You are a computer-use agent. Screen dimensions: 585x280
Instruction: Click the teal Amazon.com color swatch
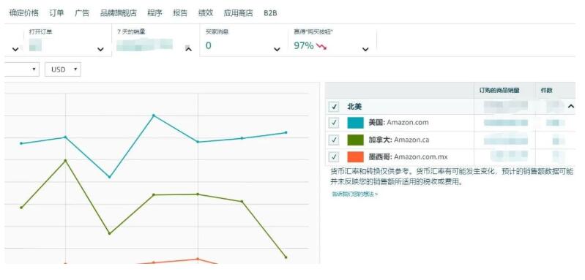coord(355,123)
